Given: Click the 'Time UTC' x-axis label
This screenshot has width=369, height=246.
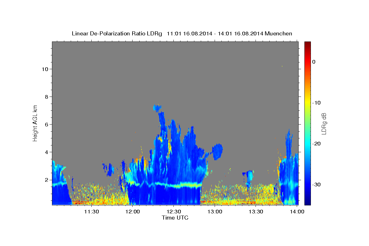Looking at the screenshot, I should click(175, 218).
